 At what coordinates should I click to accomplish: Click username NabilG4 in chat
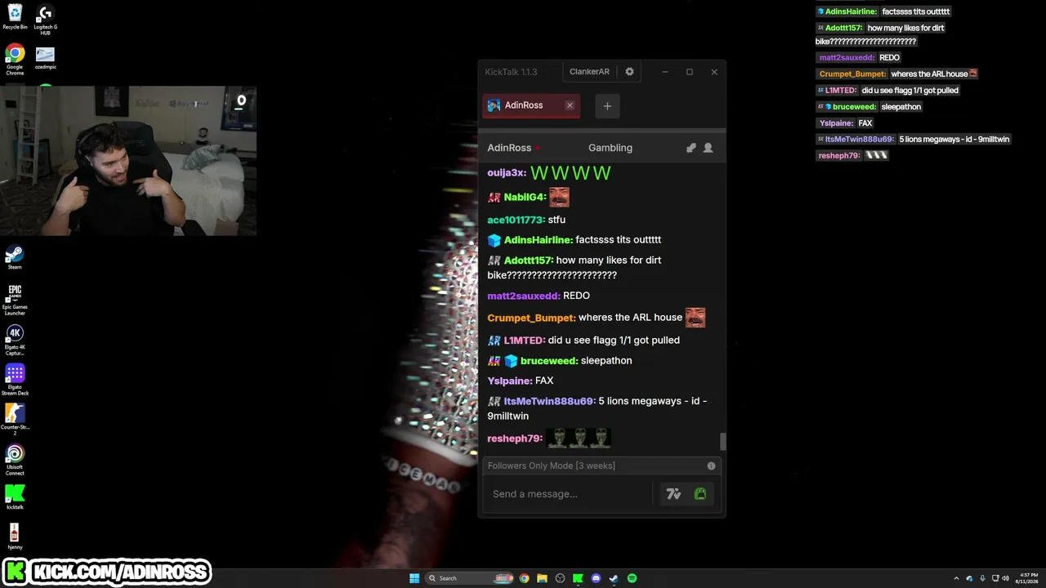[x=525, y=198]
